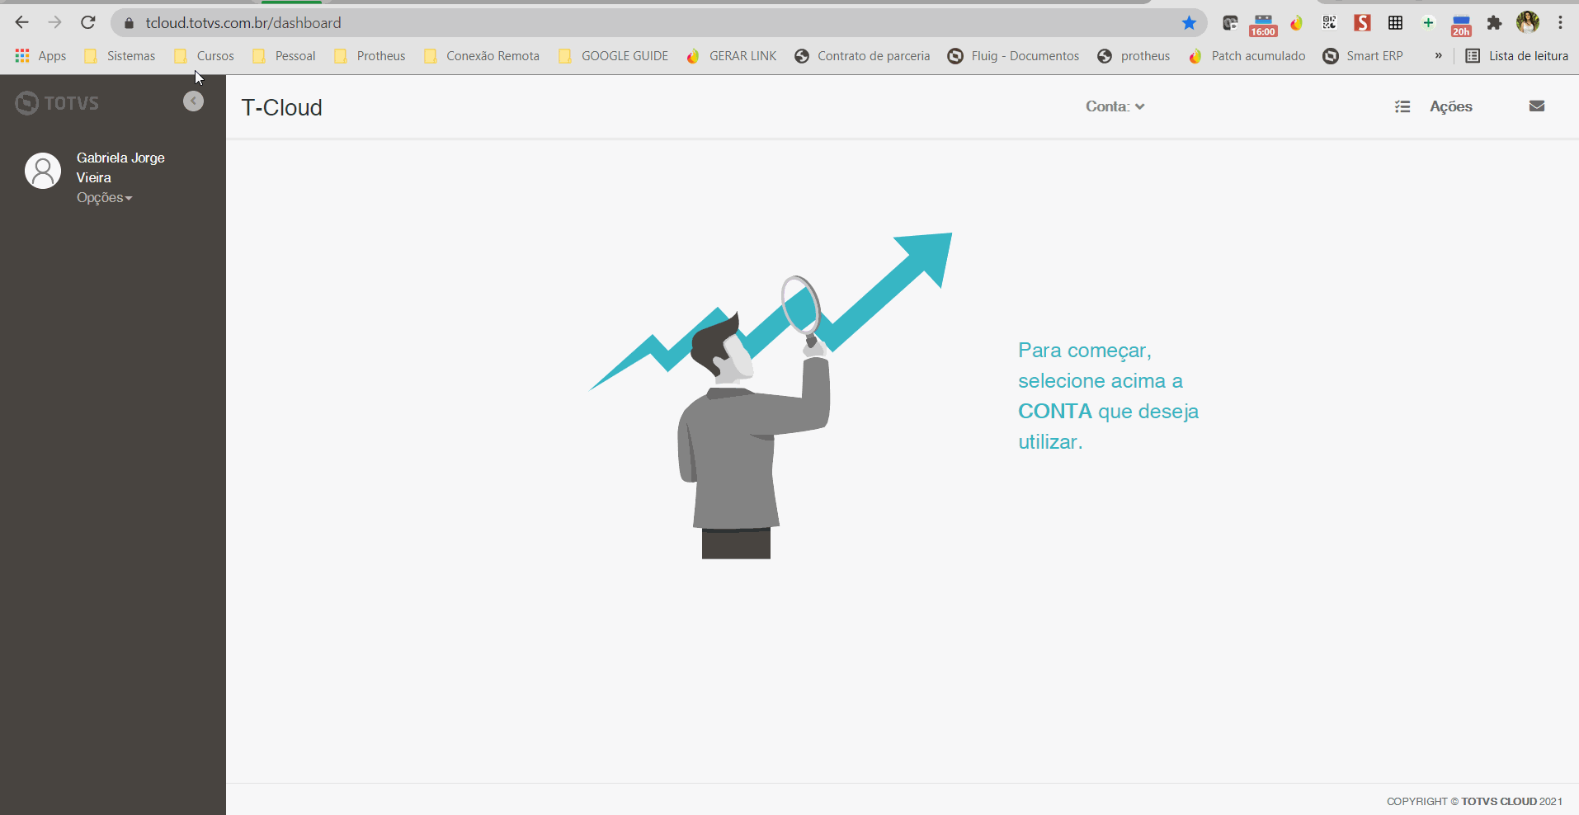Click the red S extension icon
1579x815 pixels.
coord(1362,23)
